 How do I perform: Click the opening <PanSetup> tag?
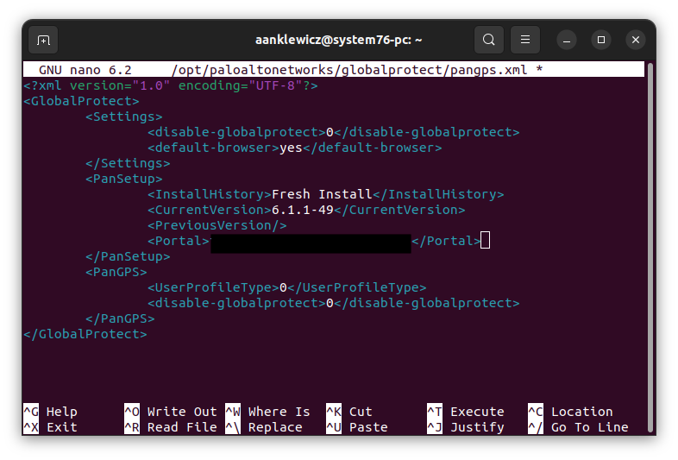click(124, 180)
